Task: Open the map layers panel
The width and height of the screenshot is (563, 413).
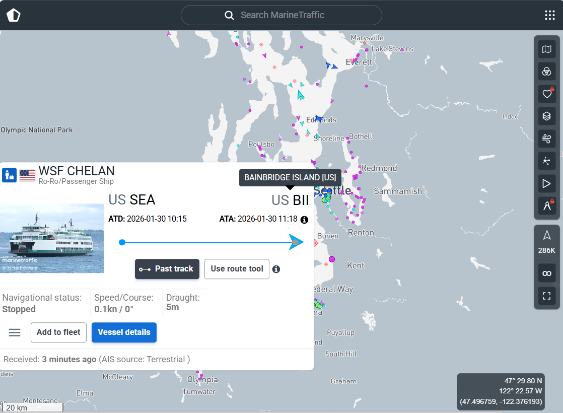Action: click(x=546, y=116)
